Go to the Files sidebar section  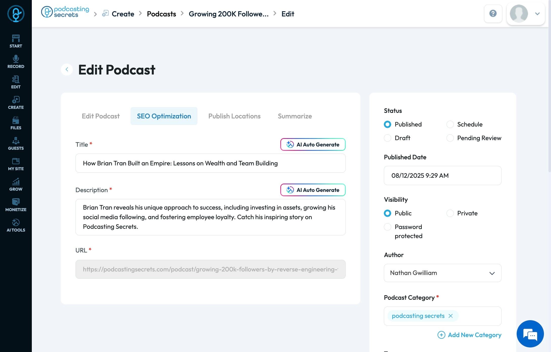[16, 123]
